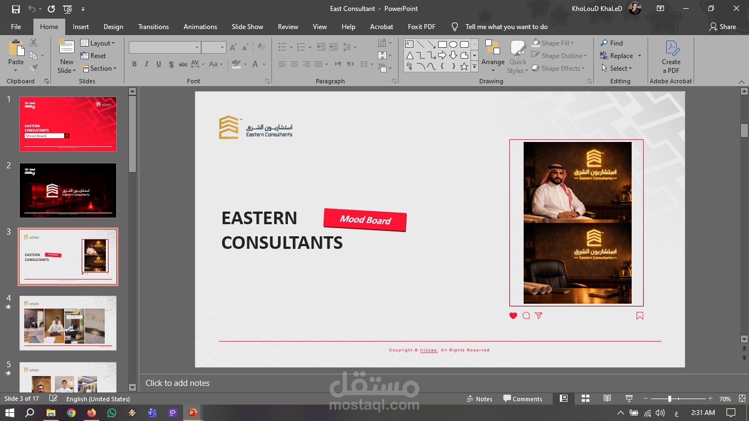Open PowerPoint from Windows taskbar
Image resolution: width=749 pixels, height=421 pixels.
point(192,413)
